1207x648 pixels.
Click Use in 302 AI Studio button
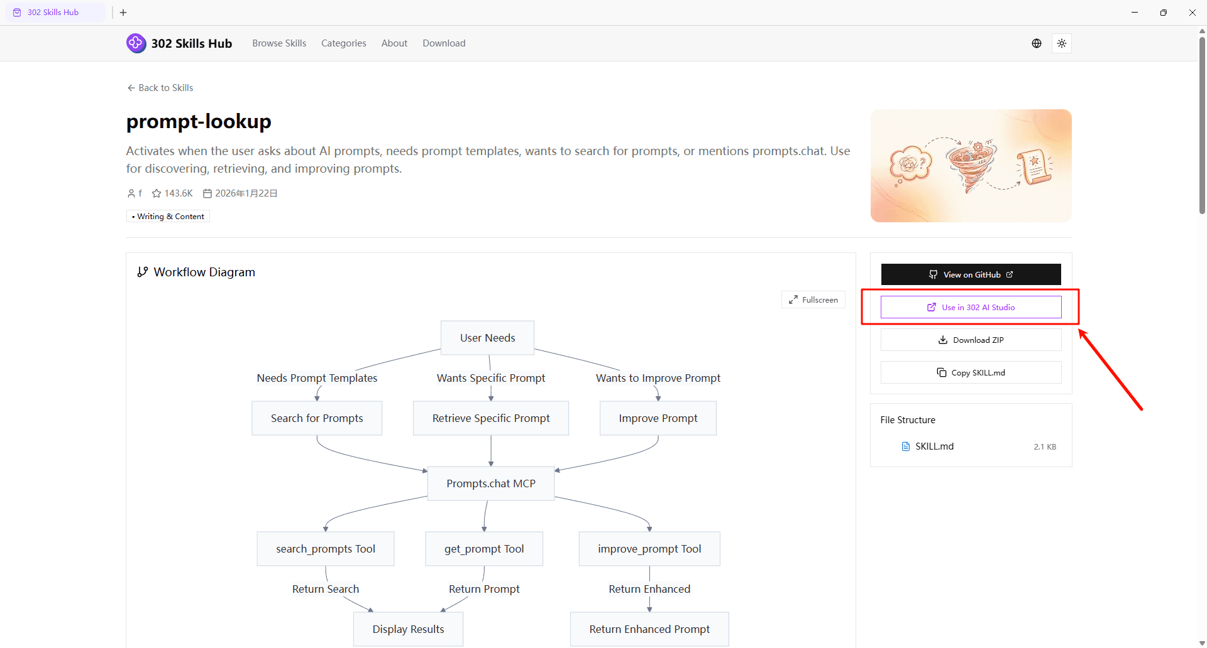(971, 308)
